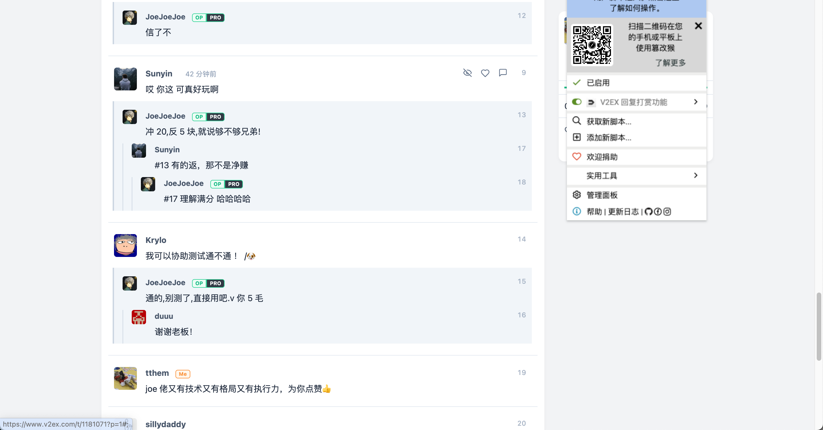Click the Instagram icon in Tampermonkey menu footer
Viewport: 823px width, 430px height.
click(x=668, y=212)
